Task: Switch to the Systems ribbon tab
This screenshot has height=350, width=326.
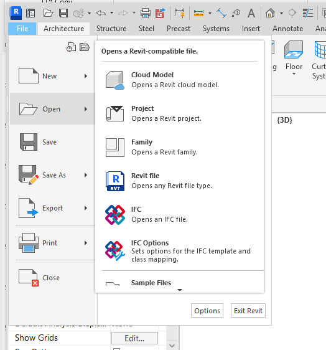Action: coord(216,29)
